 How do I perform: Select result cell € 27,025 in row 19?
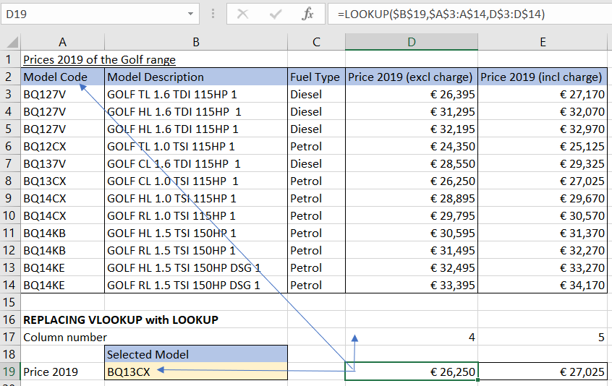(x=543, y=372)
